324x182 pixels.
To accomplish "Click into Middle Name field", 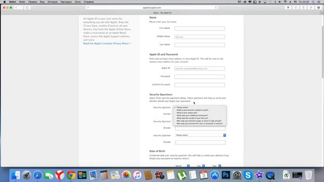I will pos(199,37).
